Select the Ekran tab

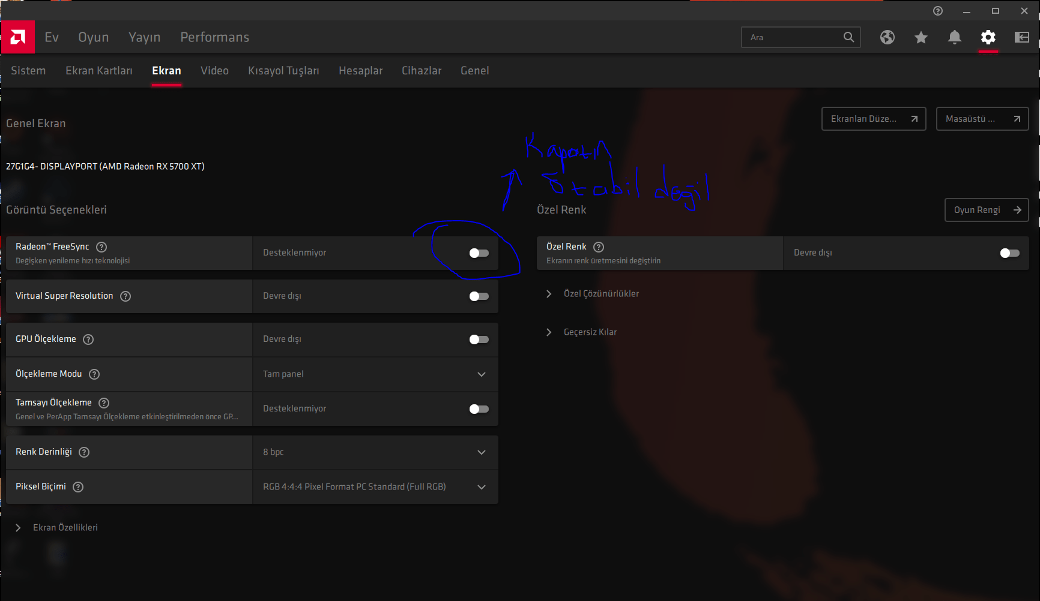[166, 71]
